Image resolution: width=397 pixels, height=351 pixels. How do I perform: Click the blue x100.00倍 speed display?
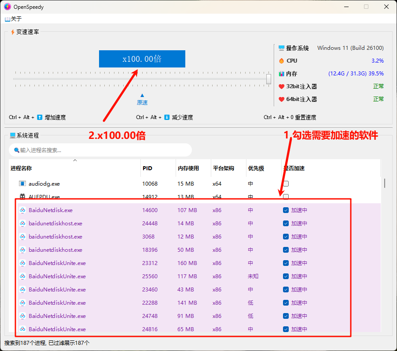pos(142,59)
